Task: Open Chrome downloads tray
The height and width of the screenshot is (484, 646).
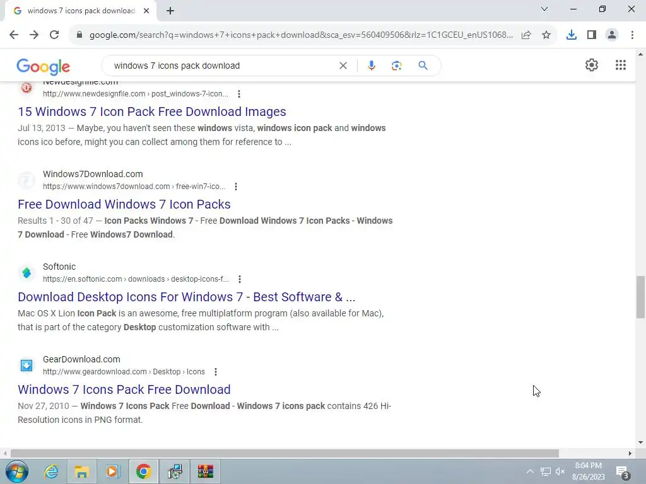Action: click(x=572, y=35)
